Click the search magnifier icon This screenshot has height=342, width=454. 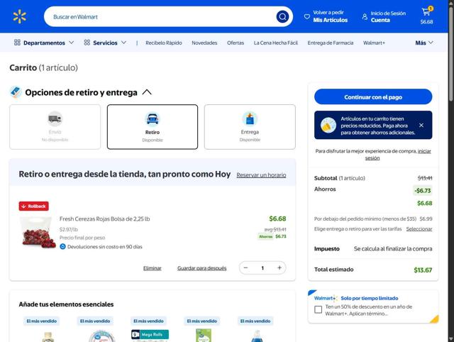click(282, 16)
